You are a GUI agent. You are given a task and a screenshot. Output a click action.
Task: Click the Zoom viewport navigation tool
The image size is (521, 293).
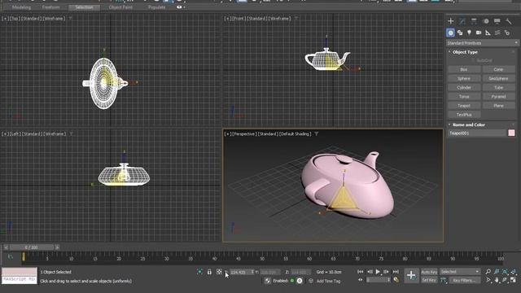[488, 272]
